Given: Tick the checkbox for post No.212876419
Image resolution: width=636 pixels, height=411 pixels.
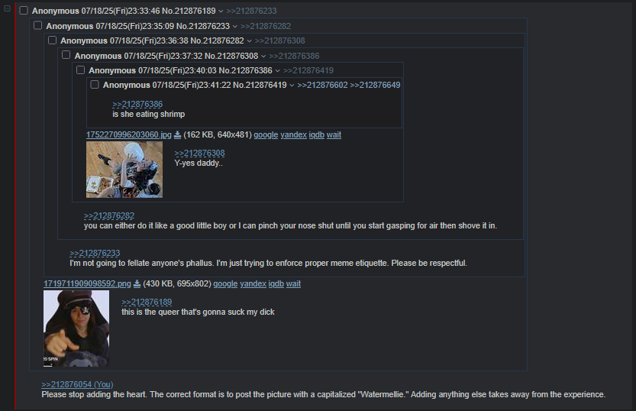Looking at the screenshot, I should (95, 84).
